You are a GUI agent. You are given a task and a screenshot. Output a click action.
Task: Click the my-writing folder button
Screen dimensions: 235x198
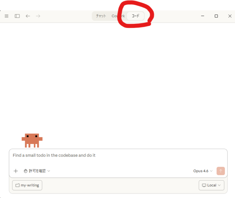(x=27, y=185)
